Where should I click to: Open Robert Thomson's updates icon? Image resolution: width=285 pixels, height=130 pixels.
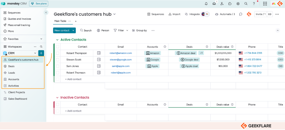99,73
